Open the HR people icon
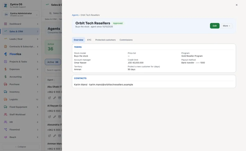This screenshot has width=246, height=151. coord(5,122)
